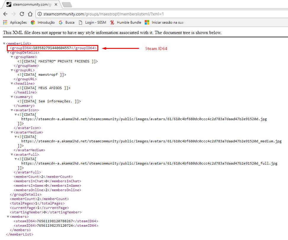
Task: Collapse the groupName node
Action: [12, 57]
